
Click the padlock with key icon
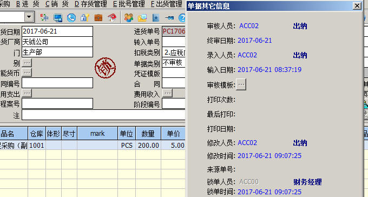[85, 18]
